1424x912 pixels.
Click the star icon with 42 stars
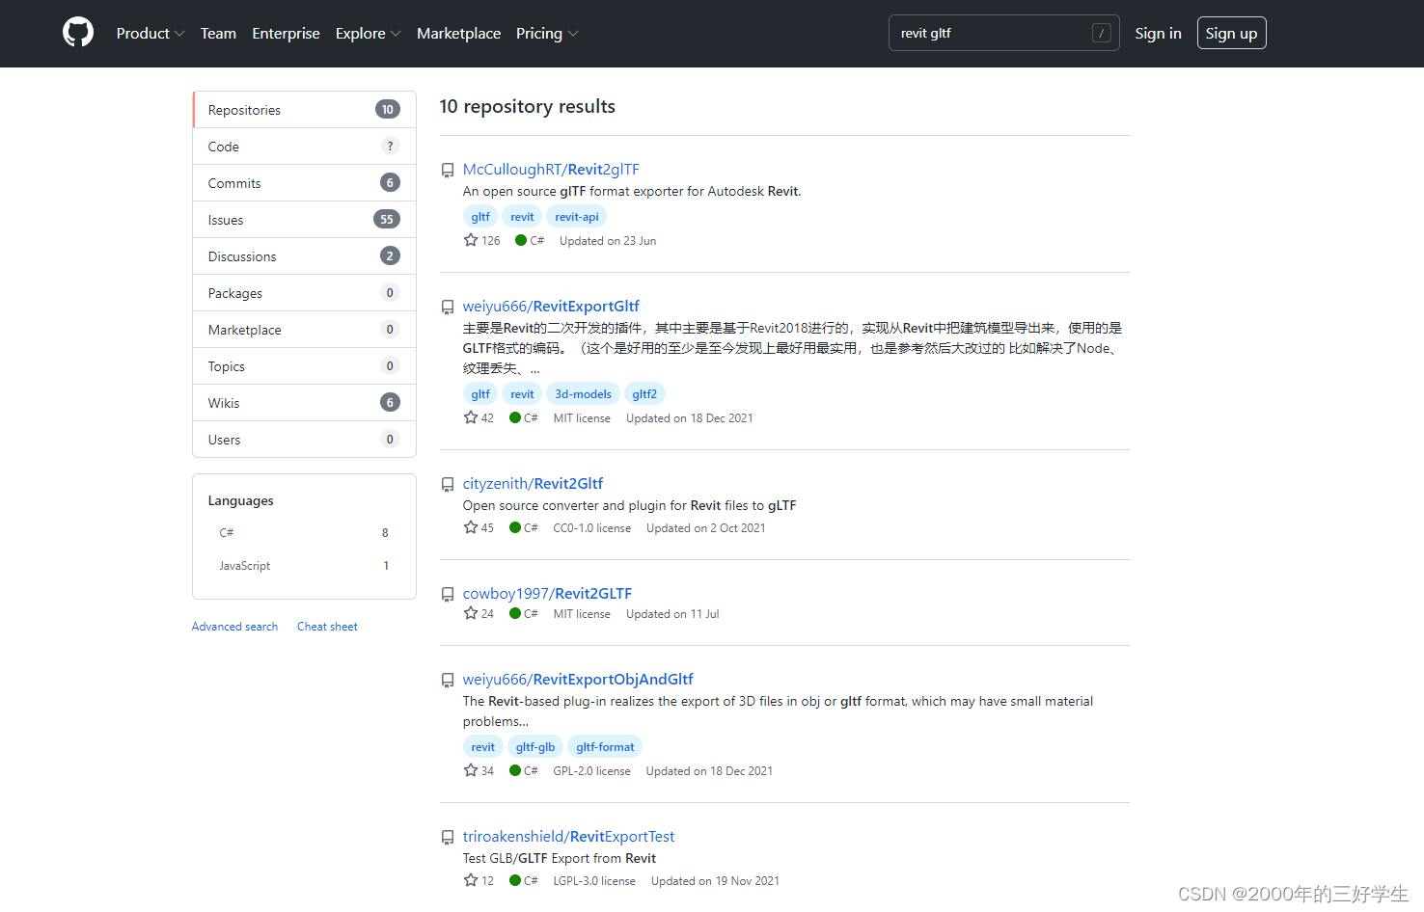pos(471,417)
